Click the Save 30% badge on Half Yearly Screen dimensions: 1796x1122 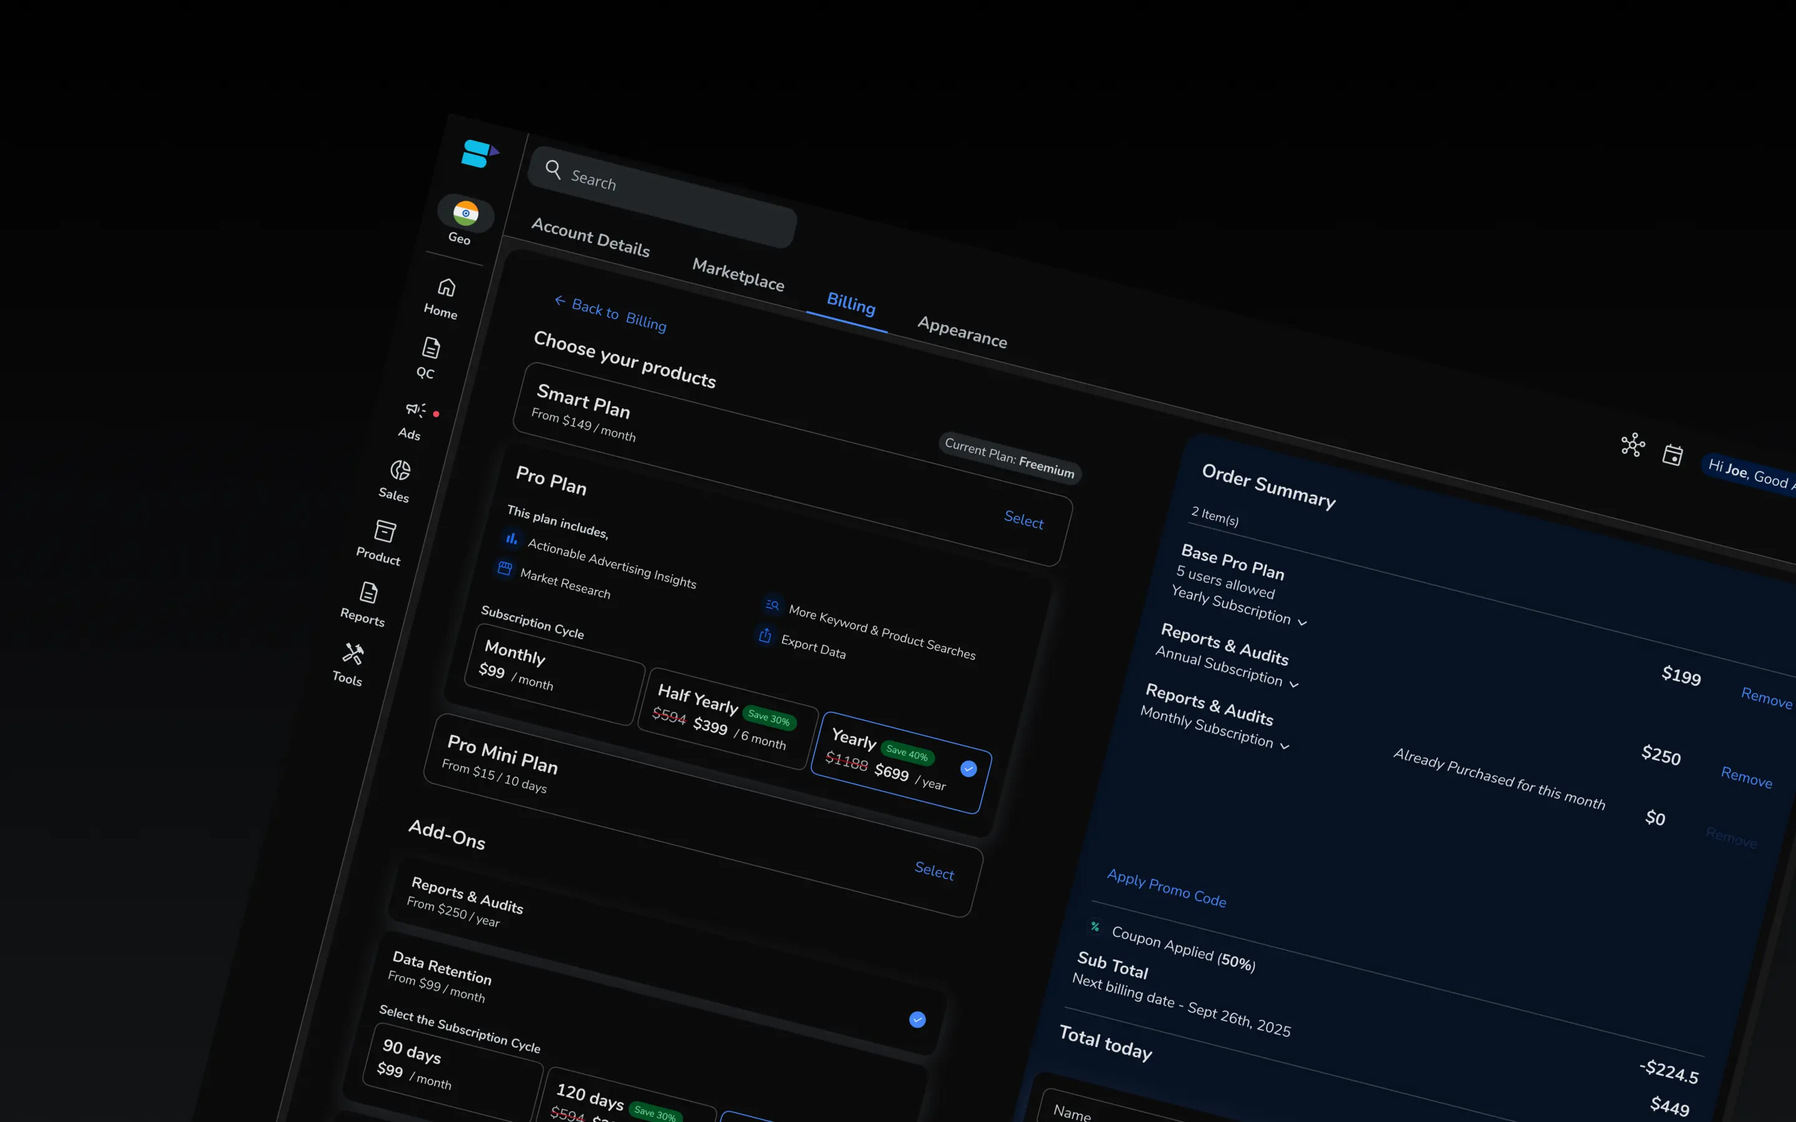(x=769, y=717)
